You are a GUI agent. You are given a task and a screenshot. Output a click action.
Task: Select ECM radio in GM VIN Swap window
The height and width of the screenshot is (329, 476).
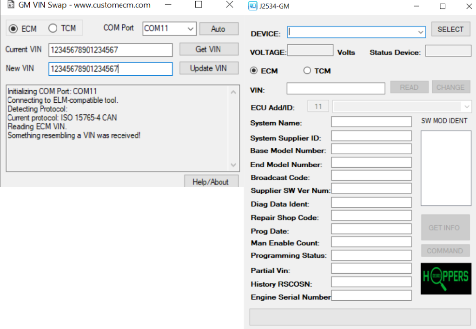click(x=13, y=29)
